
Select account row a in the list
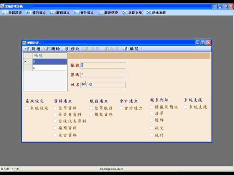50,68
